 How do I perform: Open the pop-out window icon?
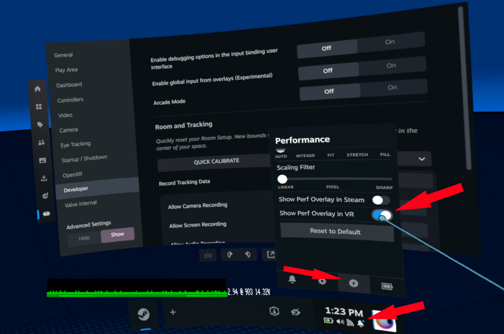(270, 255)
